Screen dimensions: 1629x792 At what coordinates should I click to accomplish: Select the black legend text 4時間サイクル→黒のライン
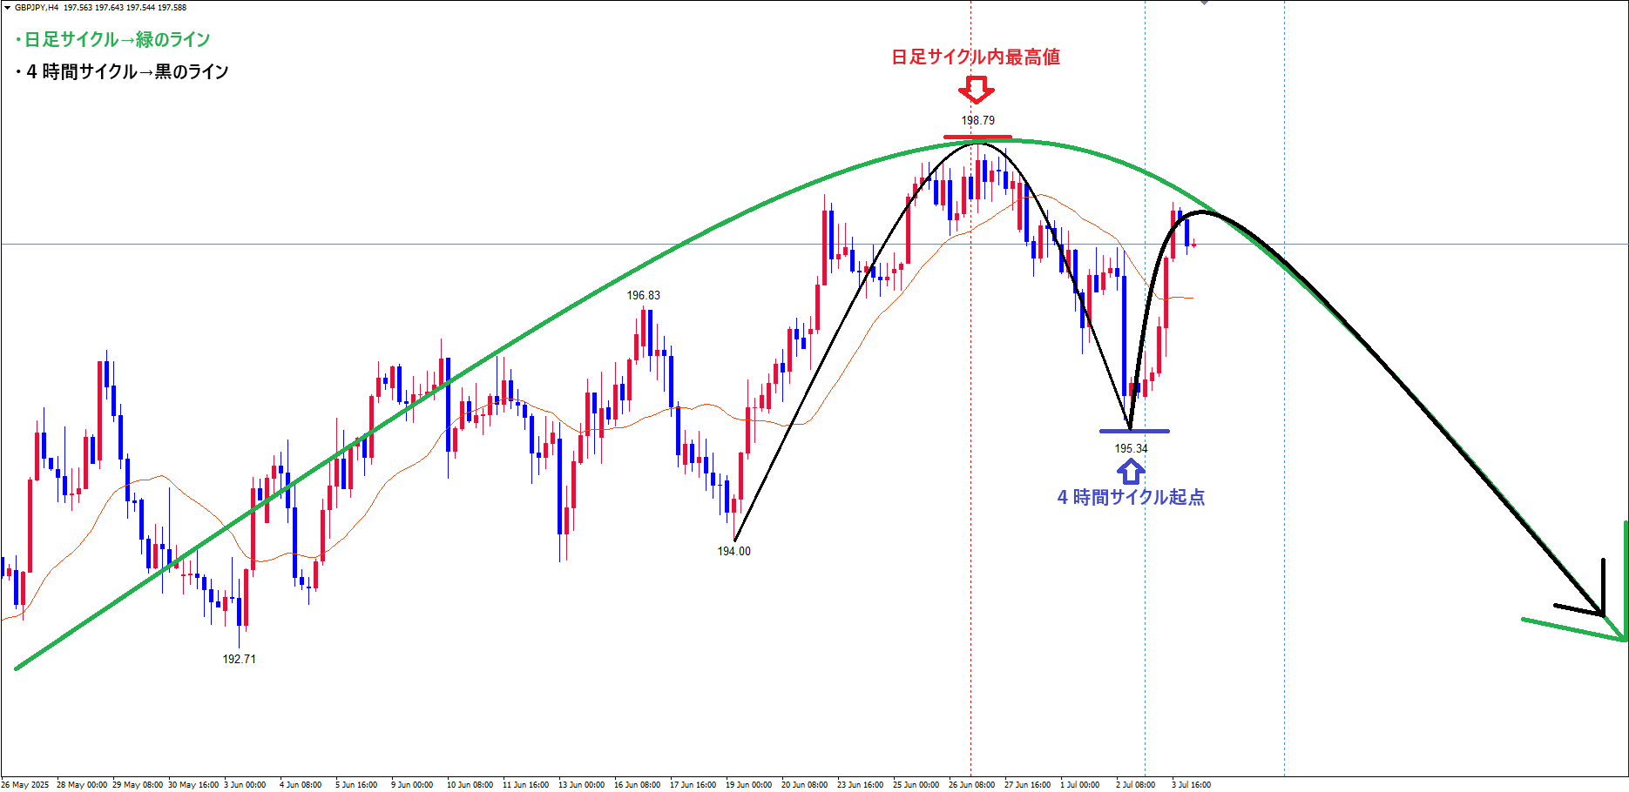123,71
